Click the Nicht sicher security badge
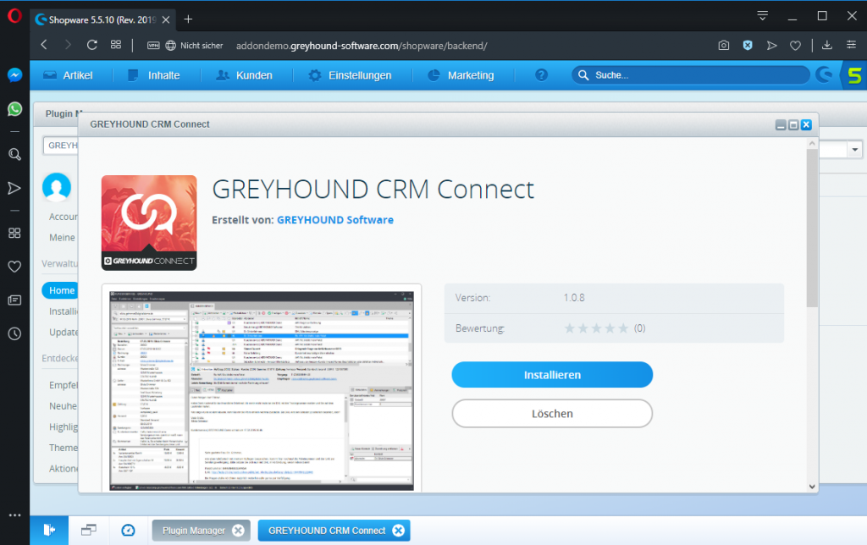Screen dimensions: 867x545 (195, 46)
